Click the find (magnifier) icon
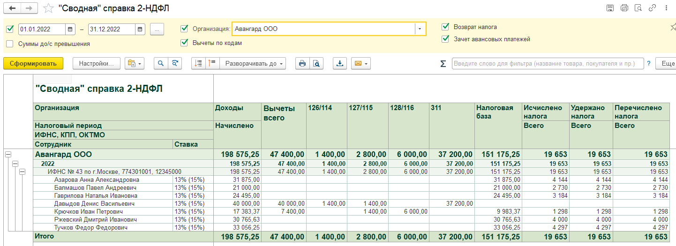The height and width of the screenshot is (246, 676). pyautogui.click(x=161, y=64)
